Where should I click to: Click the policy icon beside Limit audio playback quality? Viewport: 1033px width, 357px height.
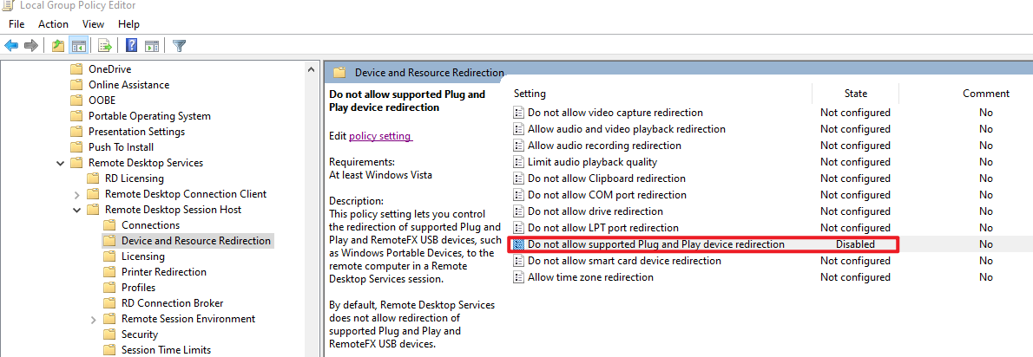pos(519,162)
